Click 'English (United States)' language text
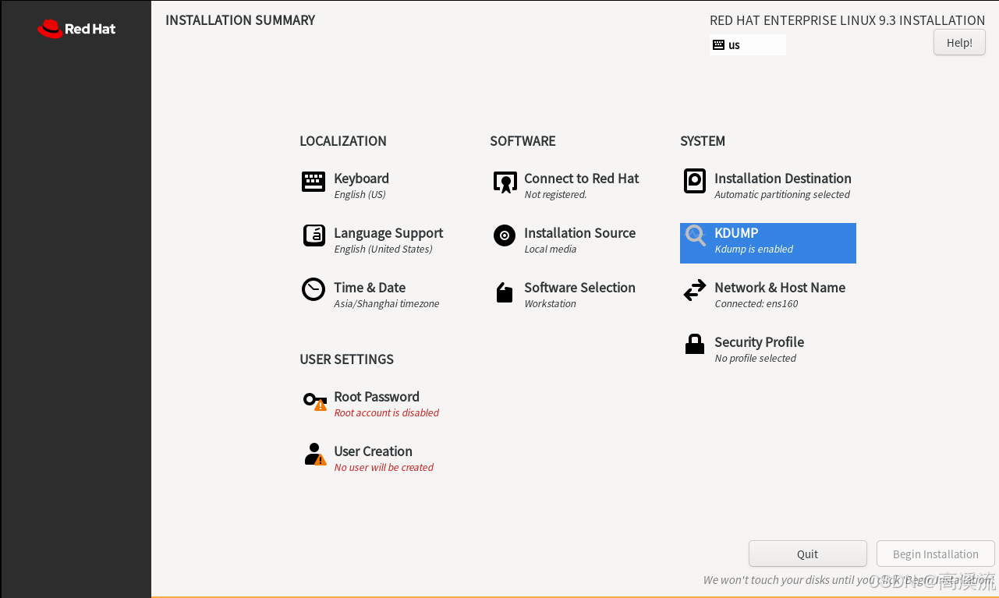The height and width of the screenshot is (598, 999). [383, 249]
